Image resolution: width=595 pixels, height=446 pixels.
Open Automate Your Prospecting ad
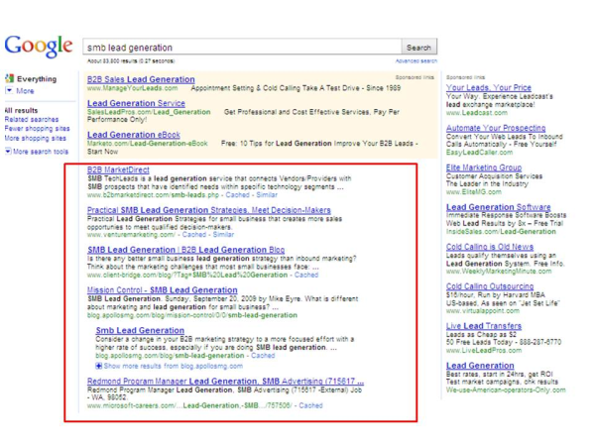[496, 128]
